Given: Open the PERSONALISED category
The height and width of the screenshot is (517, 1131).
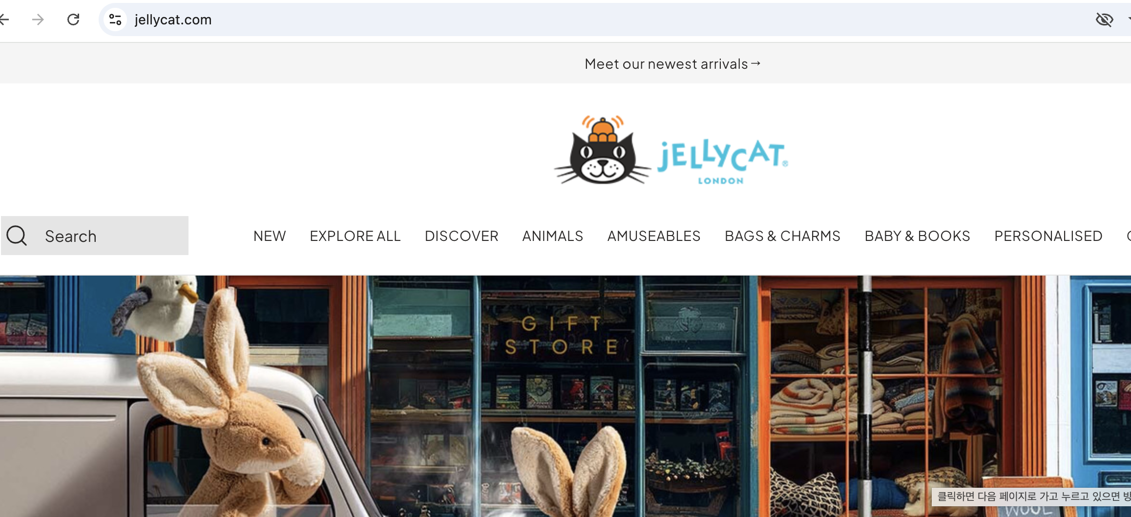Looking at the screenshot, I should click(x=1048, y=236).
